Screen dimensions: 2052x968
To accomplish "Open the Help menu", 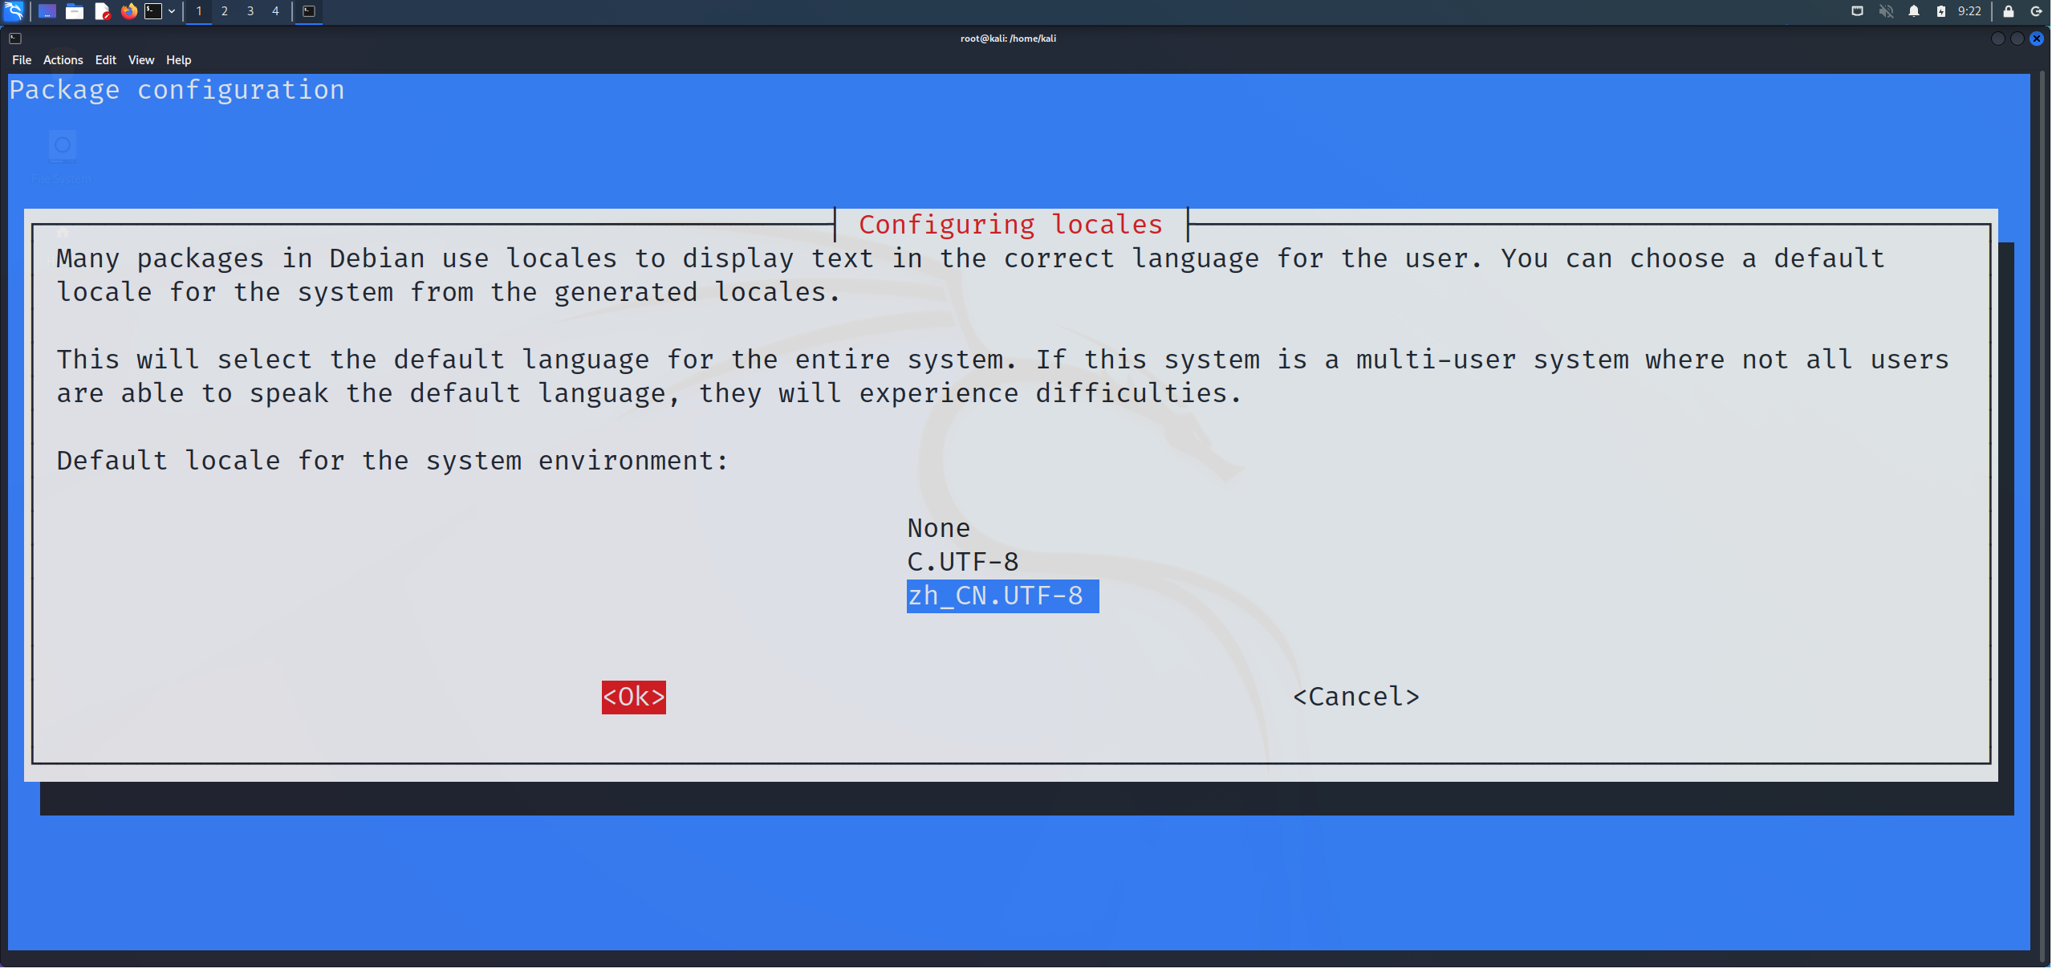I will point(178,60).
